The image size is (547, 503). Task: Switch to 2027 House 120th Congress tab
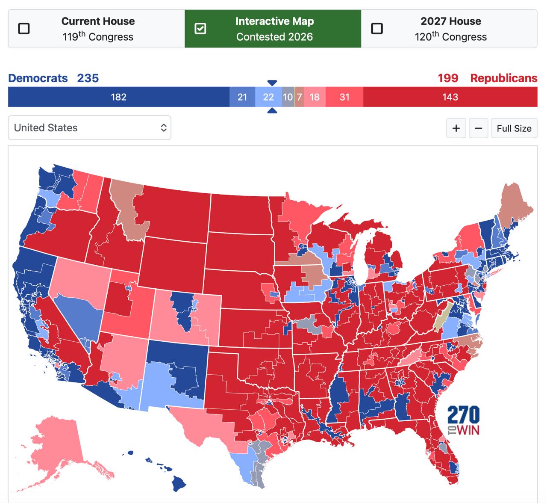point(450,29)
